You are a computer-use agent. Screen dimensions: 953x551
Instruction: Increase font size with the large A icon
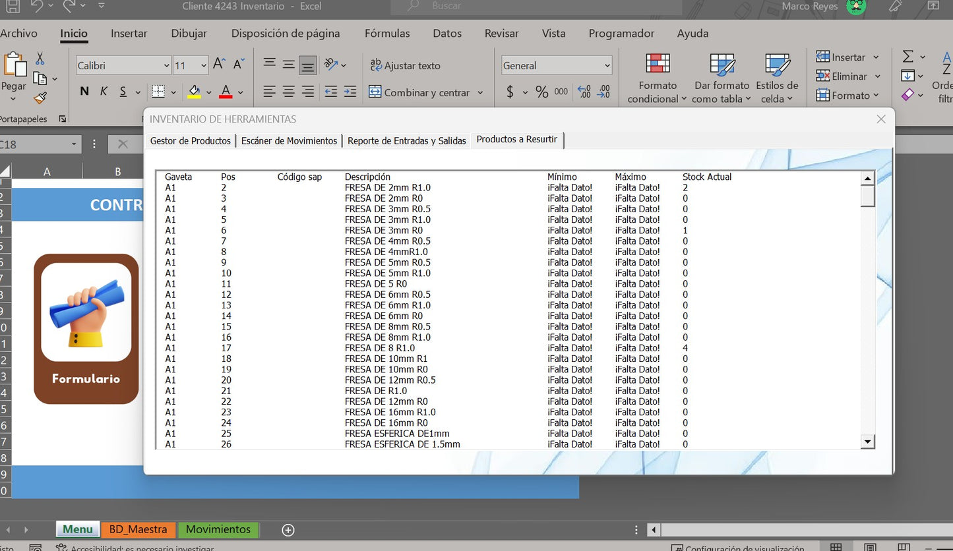[220, 64]
